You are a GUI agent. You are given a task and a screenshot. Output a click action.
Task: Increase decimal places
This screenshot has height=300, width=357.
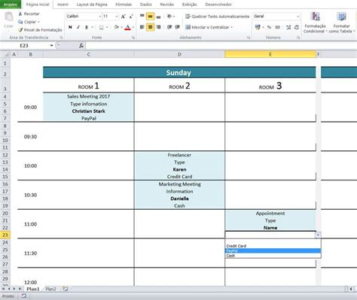click(288, 27)
